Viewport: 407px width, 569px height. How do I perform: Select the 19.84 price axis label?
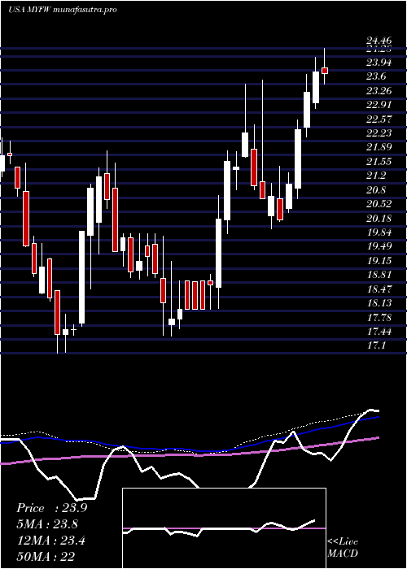click(379, 232)
